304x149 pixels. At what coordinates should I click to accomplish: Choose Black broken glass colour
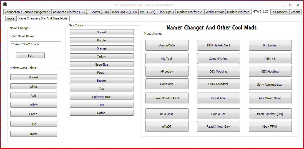34,134
